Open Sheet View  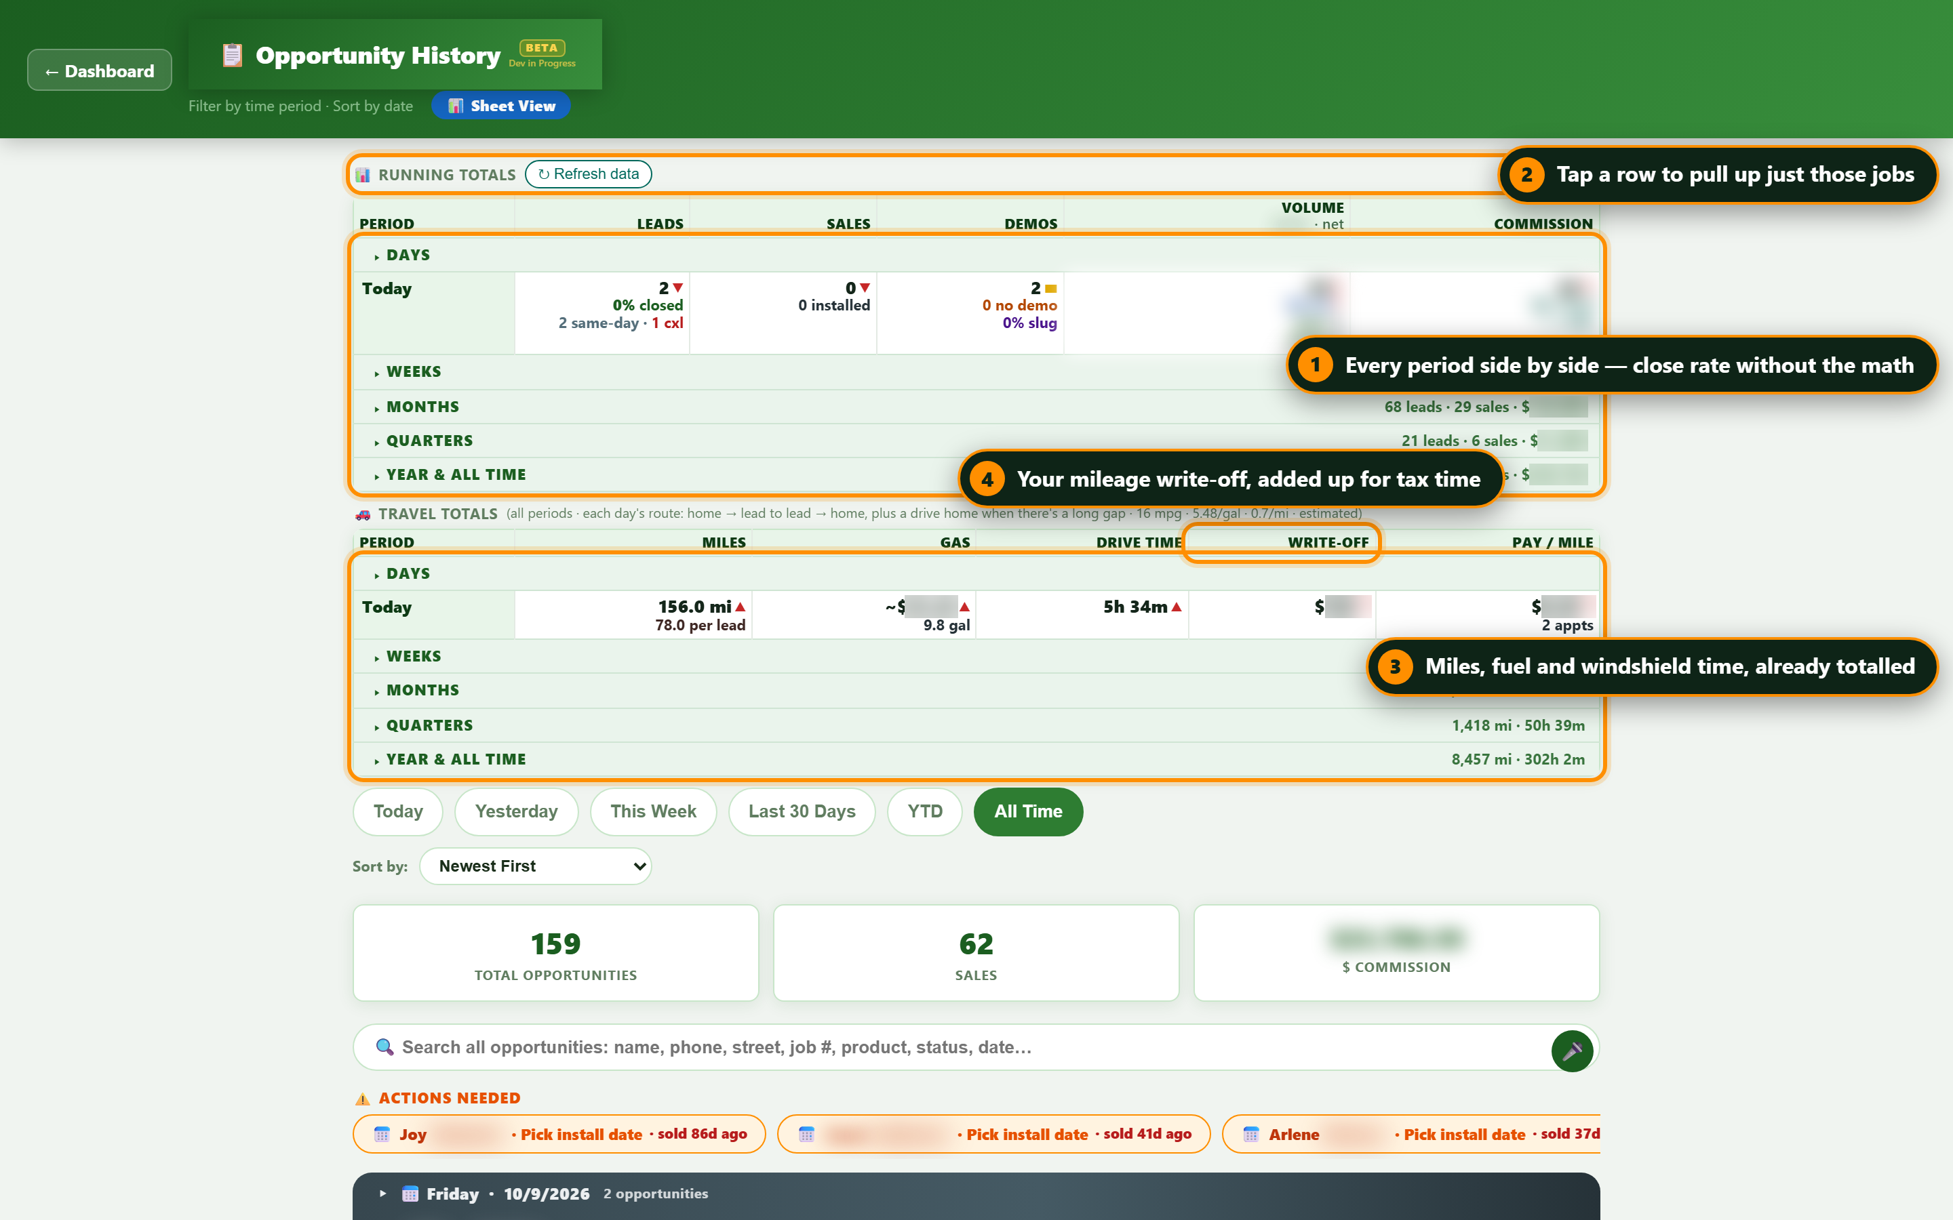pyautogui.click(x=501, y=106)
